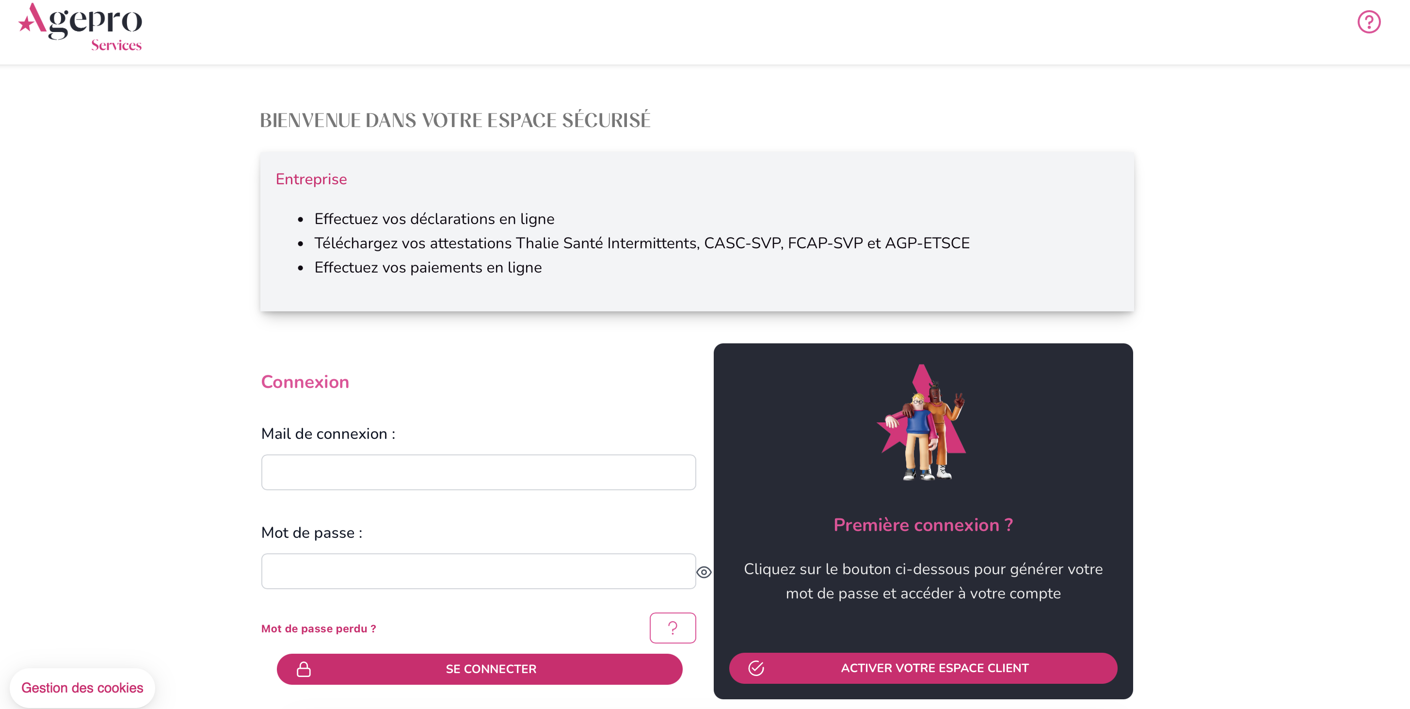Click the Mot de passe label text
Screen dimensions: 1410x709
pos(311,532)
